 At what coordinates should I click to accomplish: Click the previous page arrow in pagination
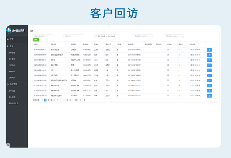42,100
